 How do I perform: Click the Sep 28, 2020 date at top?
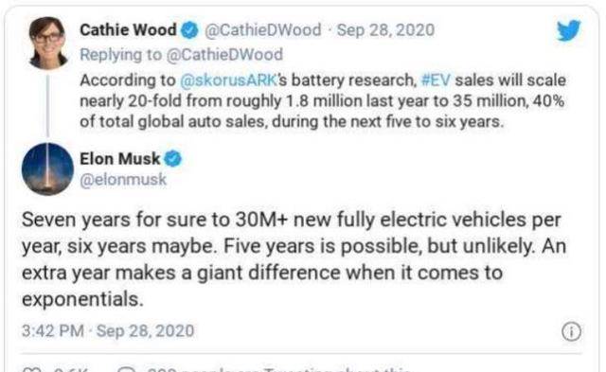[385, 30]
